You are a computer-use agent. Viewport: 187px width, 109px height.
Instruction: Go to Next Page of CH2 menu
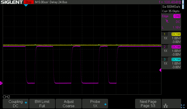[x=148, y=104]
